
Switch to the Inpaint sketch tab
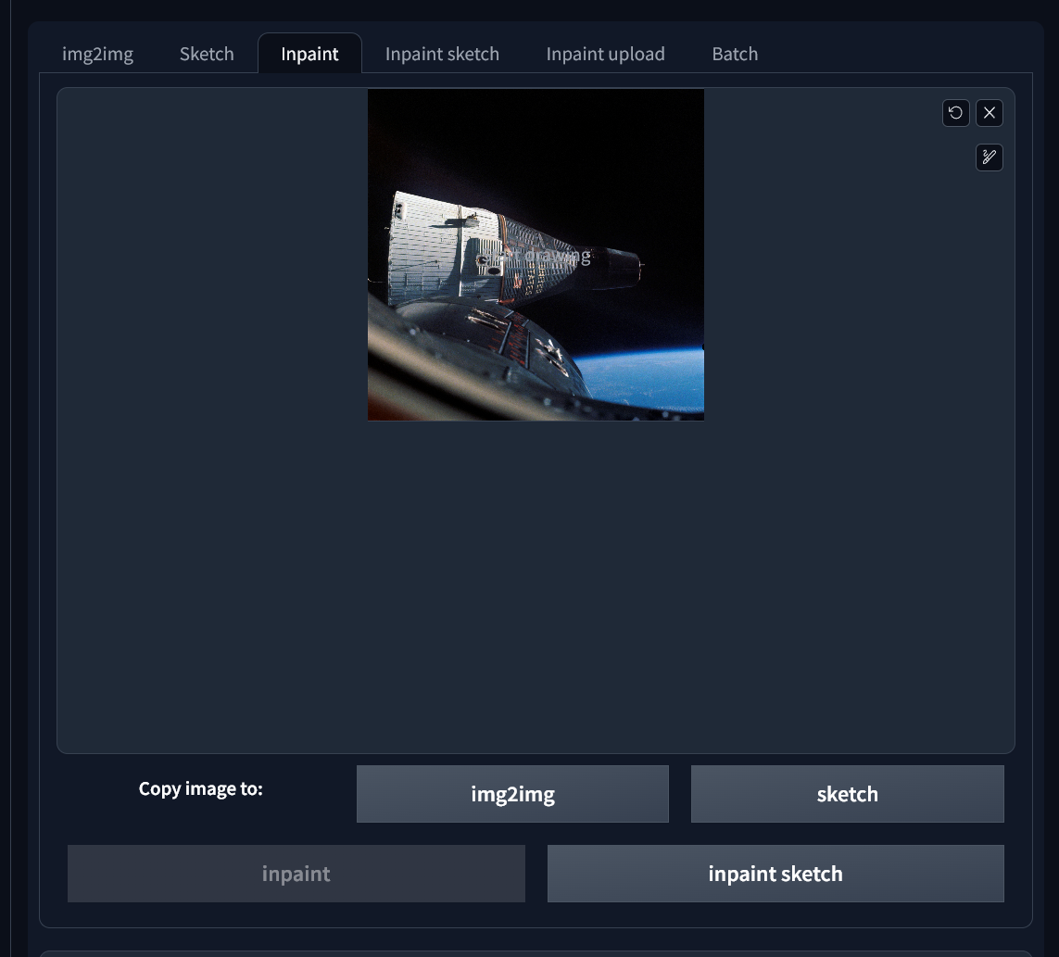[442, 54]
